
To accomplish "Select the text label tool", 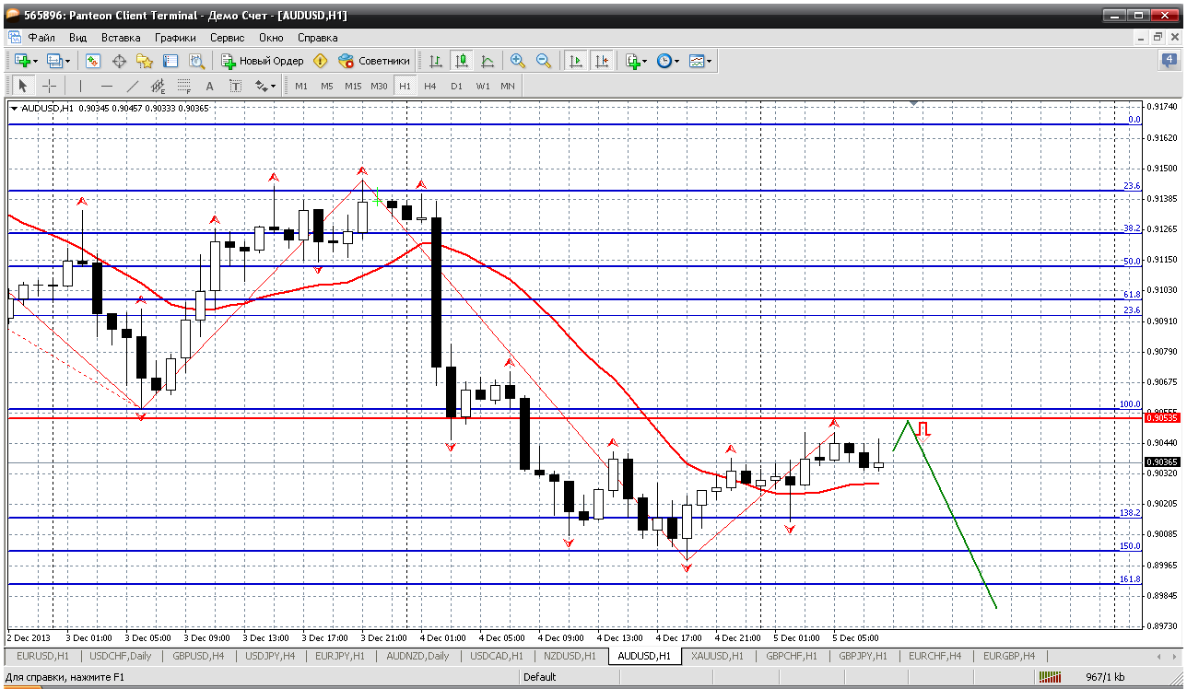I will click(235, 86).
